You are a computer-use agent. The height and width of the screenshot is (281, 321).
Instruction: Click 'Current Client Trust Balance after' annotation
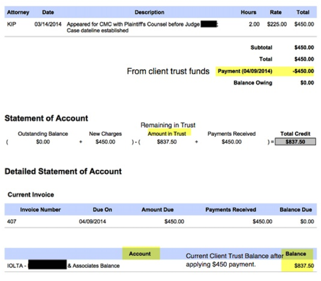(x=235, y=256)
